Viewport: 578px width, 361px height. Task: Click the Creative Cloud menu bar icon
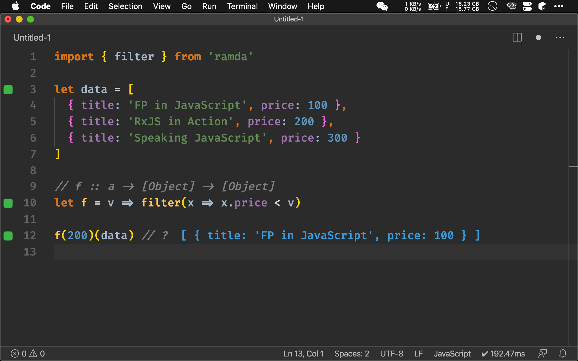511,6
